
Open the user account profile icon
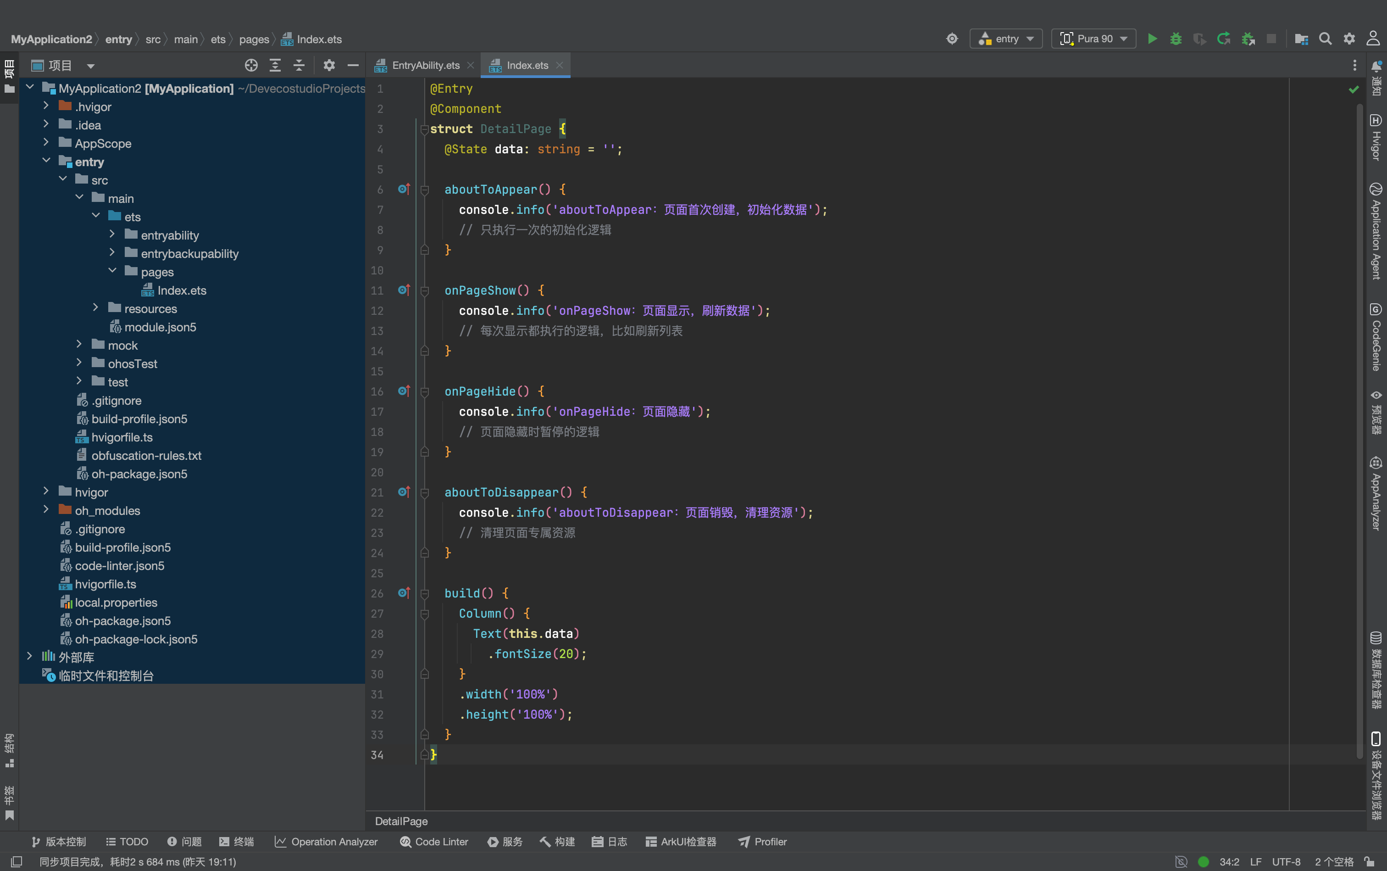tap(1373, 39)
